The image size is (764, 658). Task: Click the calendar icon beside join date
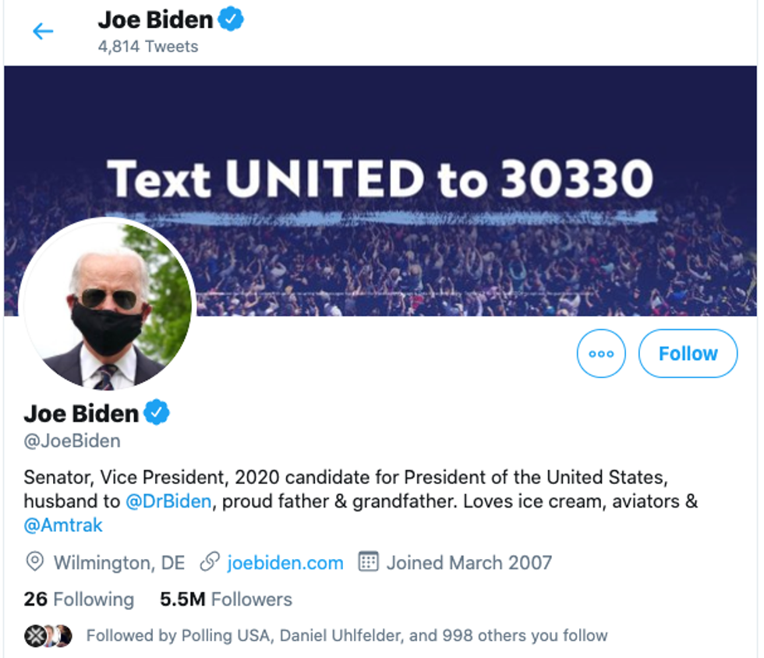[368, 562]
